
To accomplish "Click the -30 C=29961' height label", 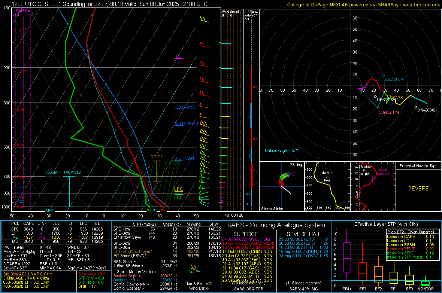I will 186,107.
